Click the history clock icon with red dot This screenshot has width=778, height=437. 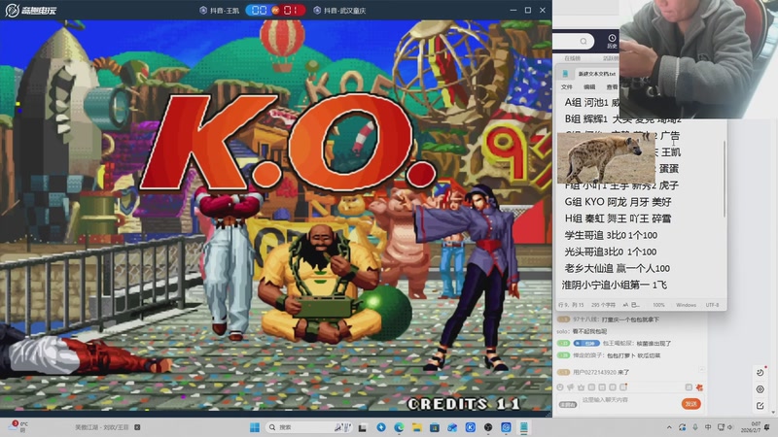click(x=760, y=373)
